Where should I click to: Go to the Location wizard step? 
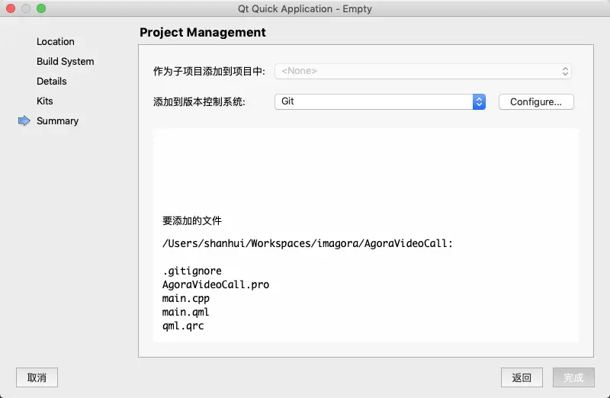pos(56,42)
